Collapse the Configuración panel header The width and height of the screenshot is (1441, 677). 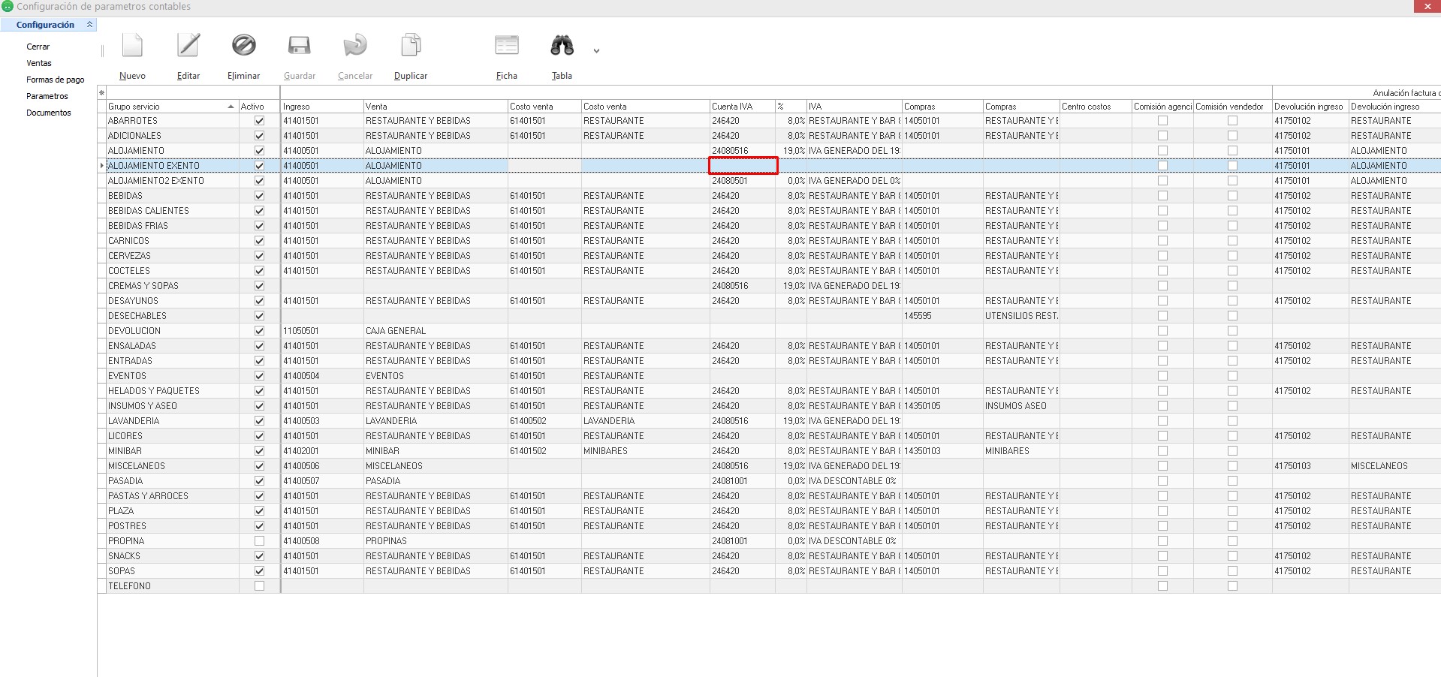click(89, 25)
